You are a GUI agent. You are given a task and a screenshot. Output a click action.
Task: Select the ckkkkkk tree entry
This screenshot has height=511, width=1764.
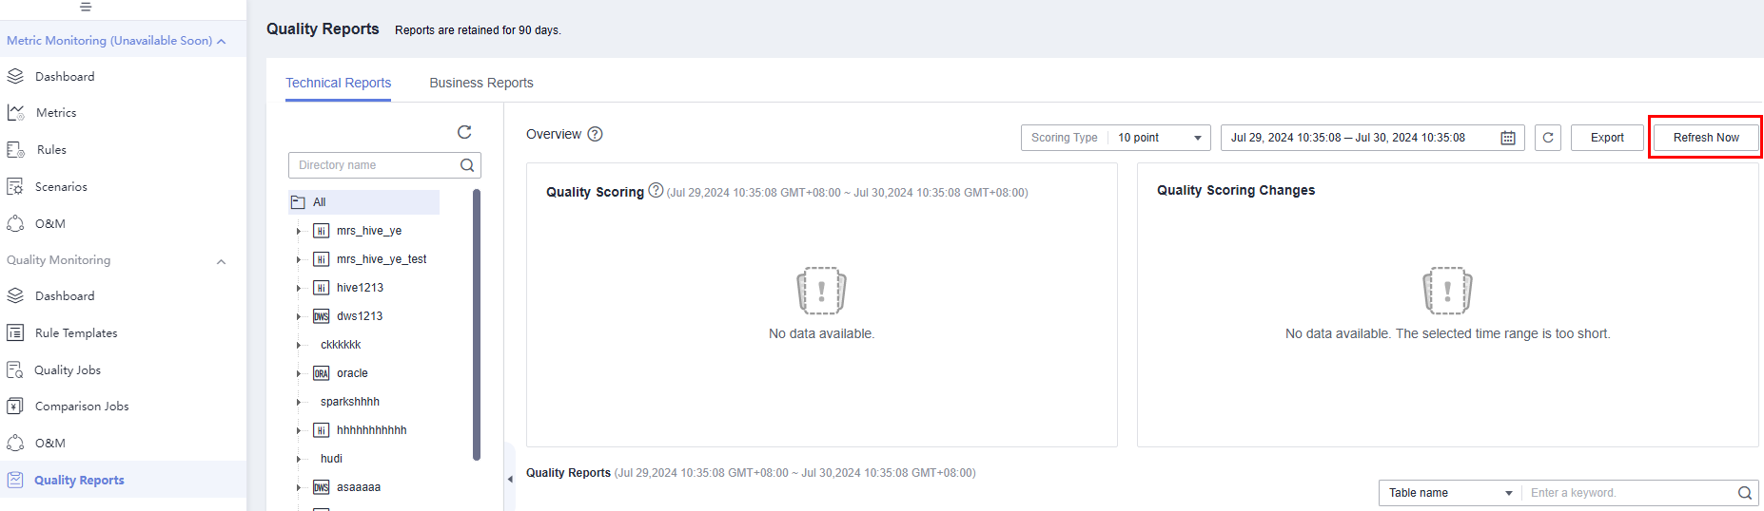[x=341, y=345]
